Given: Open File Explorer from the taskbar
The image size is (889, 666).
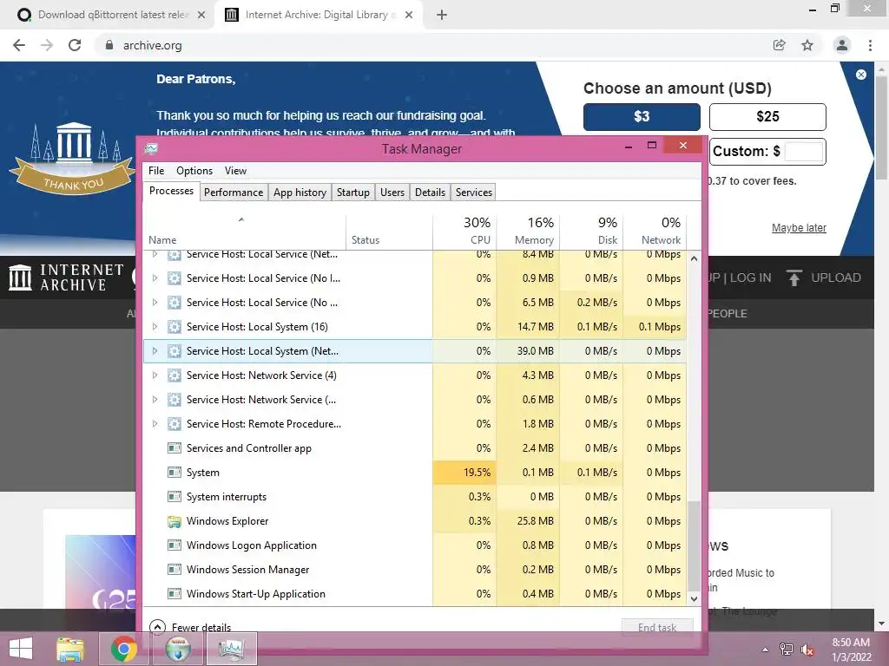Looking at the screenshot, I should click(x=70, y=649).
